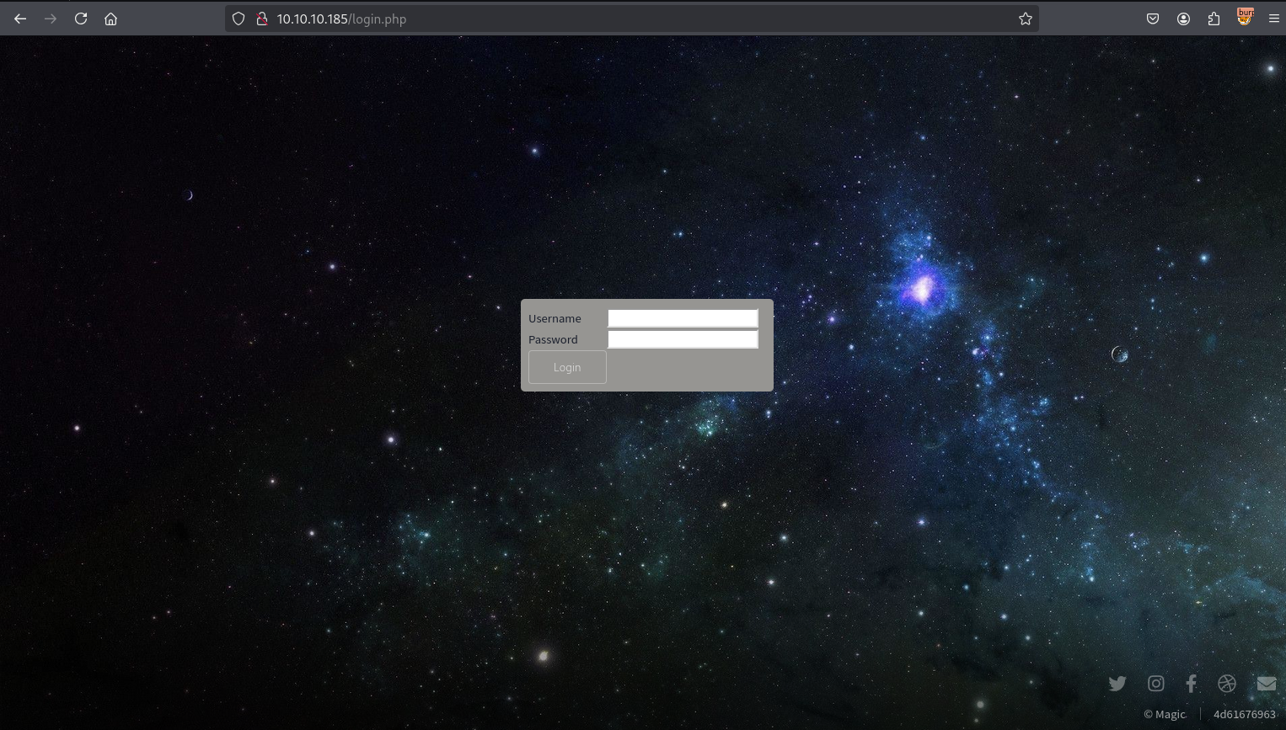Click the 4d61676963 footer text

point(1245,714)
